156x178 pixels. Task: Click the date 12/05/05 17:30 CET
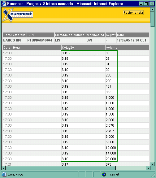(132, 40)
